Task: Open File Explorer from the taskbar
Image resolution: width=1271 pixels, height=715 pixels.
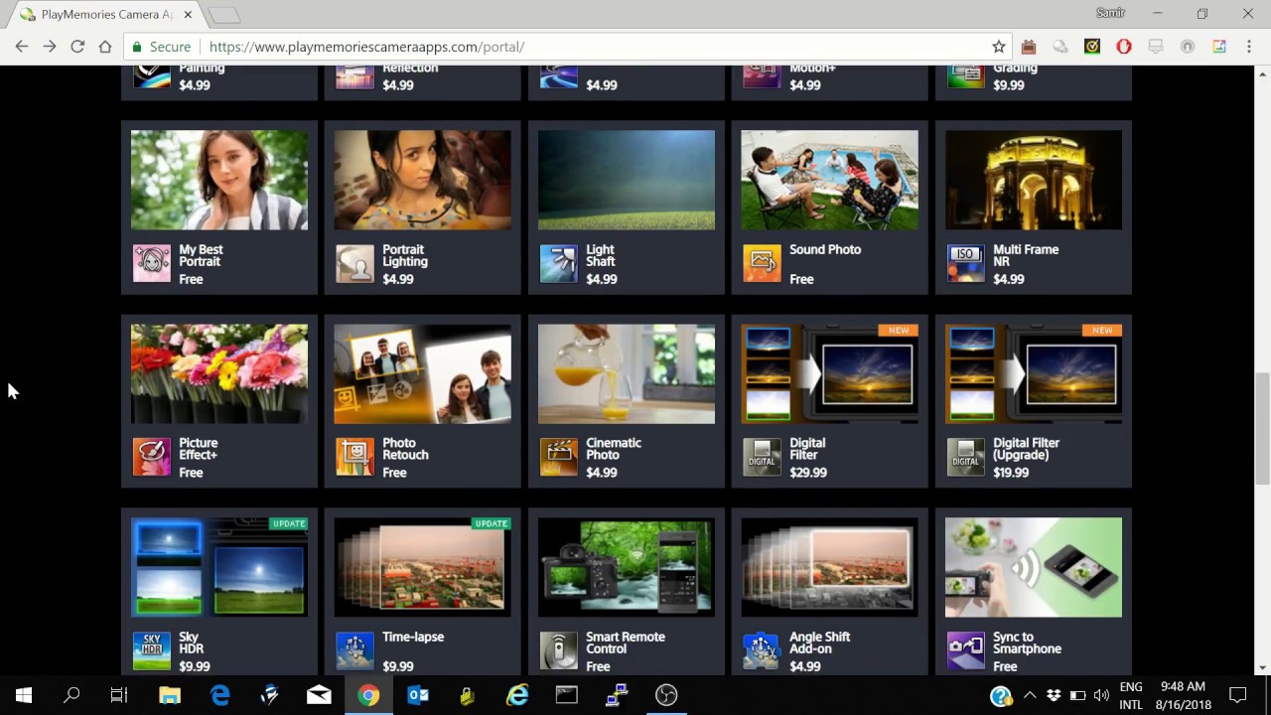Action: (170, 695)
